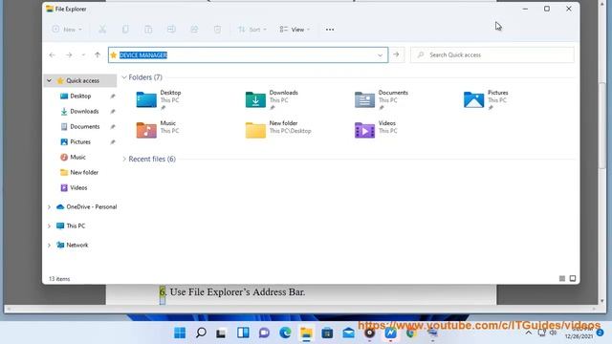
Task: Open the Sort dropdown
Action: point(252,30)
